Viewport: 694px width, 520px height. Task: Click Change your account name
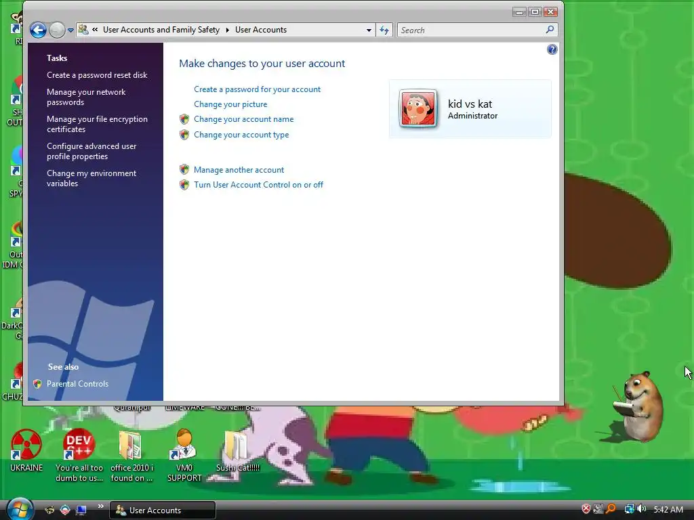(x=243, y=119)
